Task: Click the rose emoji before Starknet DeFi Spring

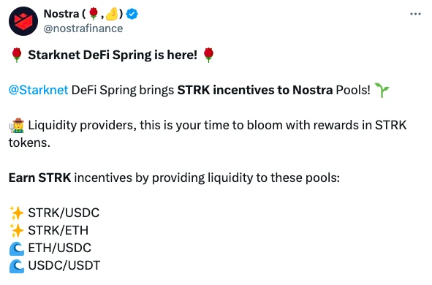Action: [x=17, y=55]
